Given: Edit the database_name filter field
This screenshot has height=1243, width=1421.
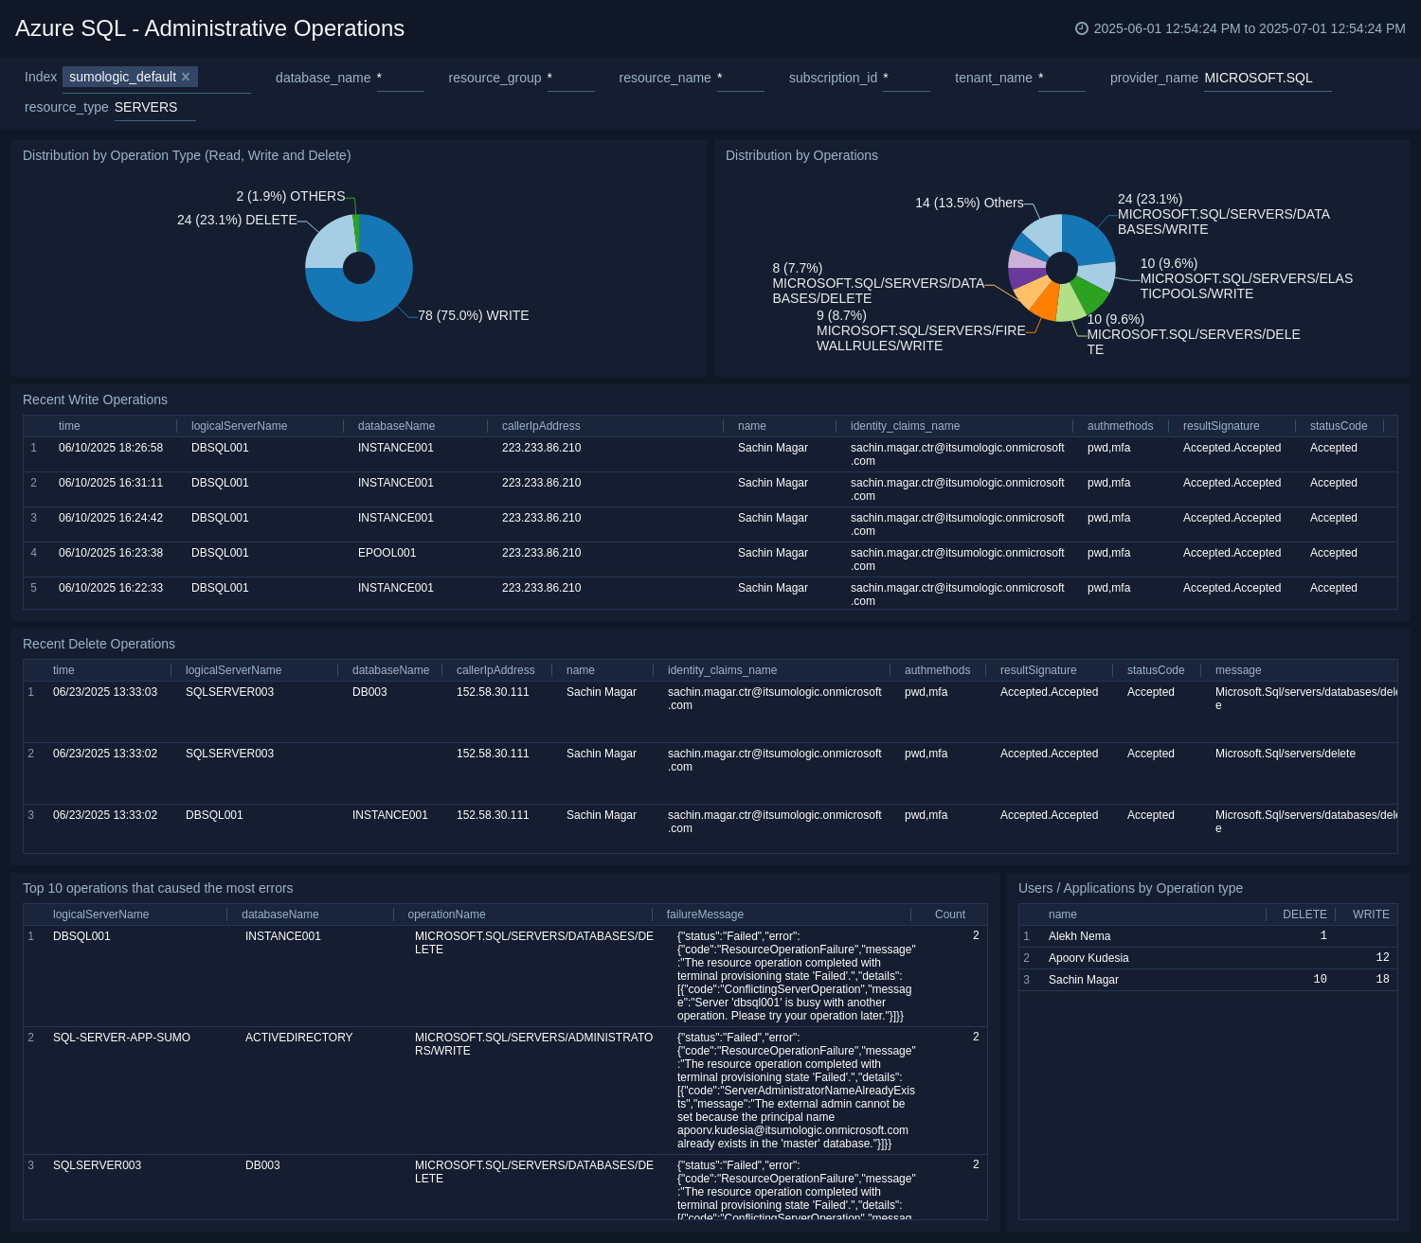Looking at the screenshot, I should click(x=400, y=78).
